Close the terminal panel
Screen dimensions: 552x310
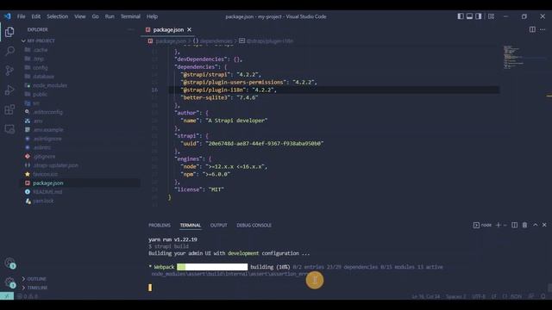[x=544, y=225]
